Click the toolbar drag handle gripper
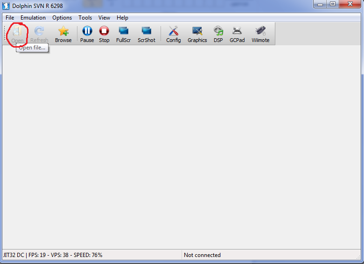 click(4, 33)
